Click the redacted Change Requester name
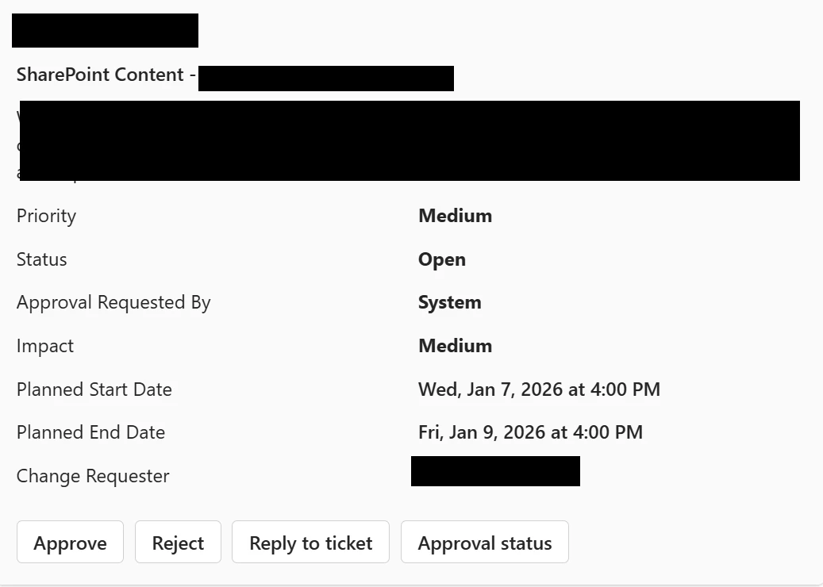The width and height of the screenshot is (823, 587). [495, 471]
